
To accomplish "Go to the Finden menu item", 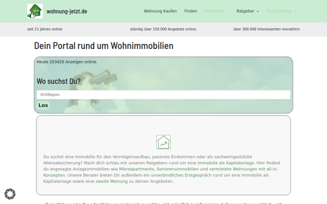I will click(x=191, y=11).
